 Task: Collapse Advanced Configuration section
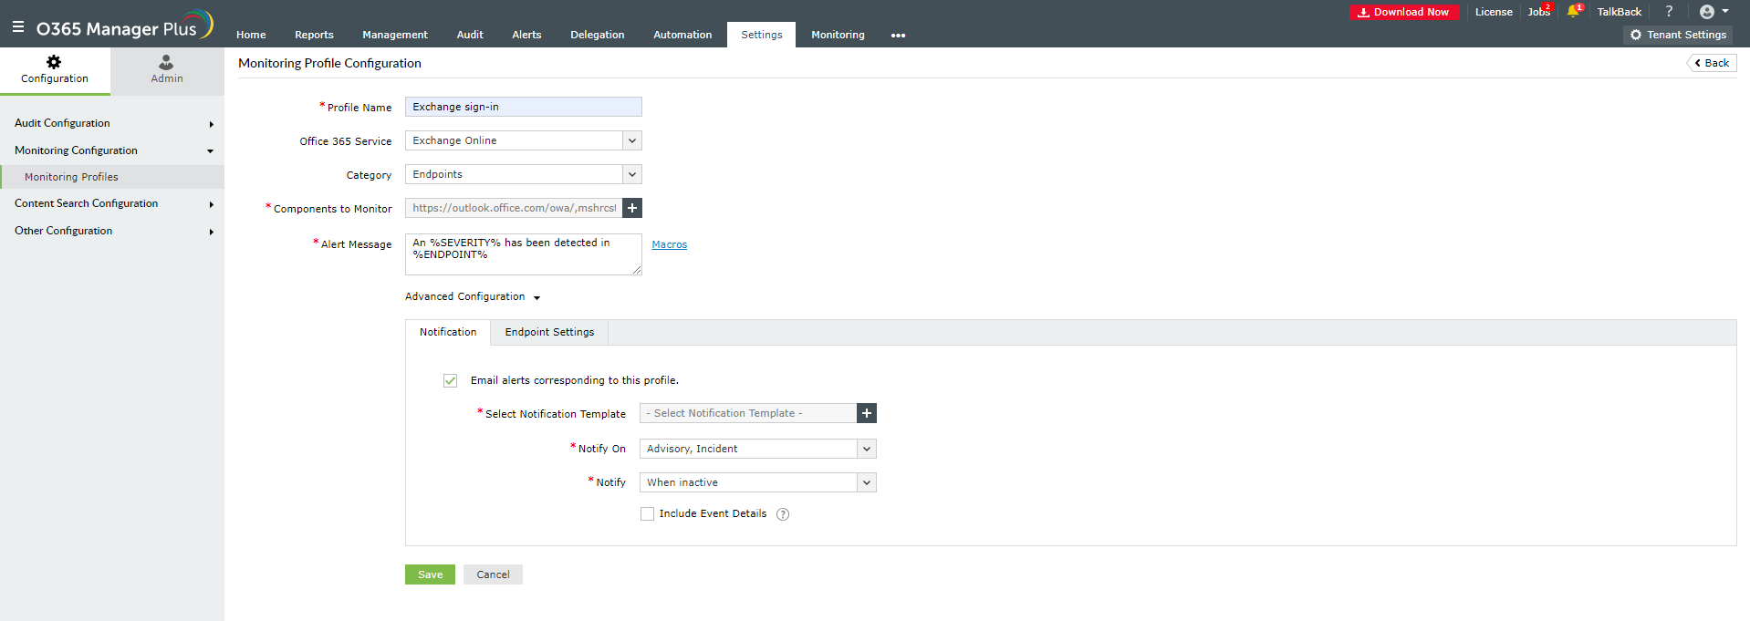[473, 297]
